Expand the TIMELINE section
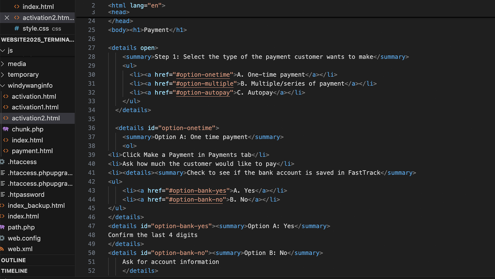Screen dimensions: 495x279 [14, 271]
